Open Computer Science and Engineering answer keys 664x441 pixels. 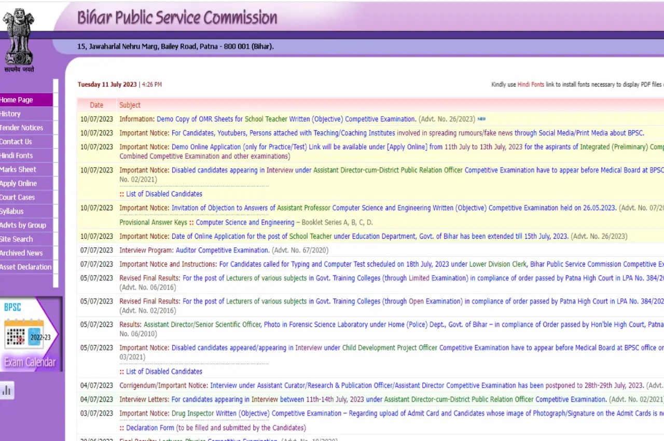245,223
